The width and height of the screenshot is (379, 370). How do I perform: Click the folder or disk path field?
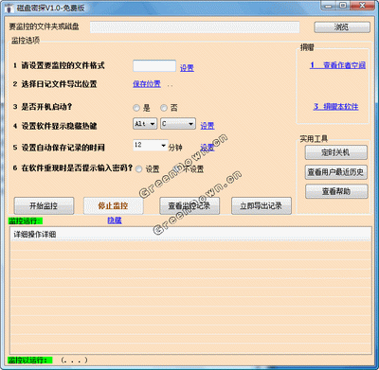coord(194,27)
